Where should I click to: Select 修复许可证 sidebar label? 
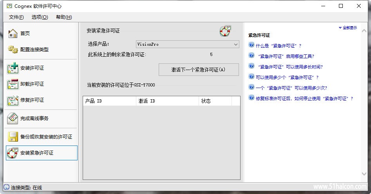click(x=32, y=100)
